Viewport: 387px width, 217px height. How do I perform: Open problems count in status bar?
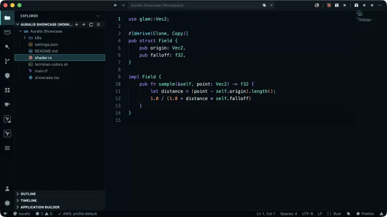tap(44, 214)
